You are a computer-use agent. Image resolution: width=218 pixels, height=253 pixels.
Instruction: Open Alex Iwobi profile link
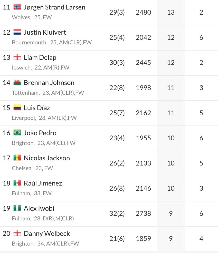pos(39,209)
